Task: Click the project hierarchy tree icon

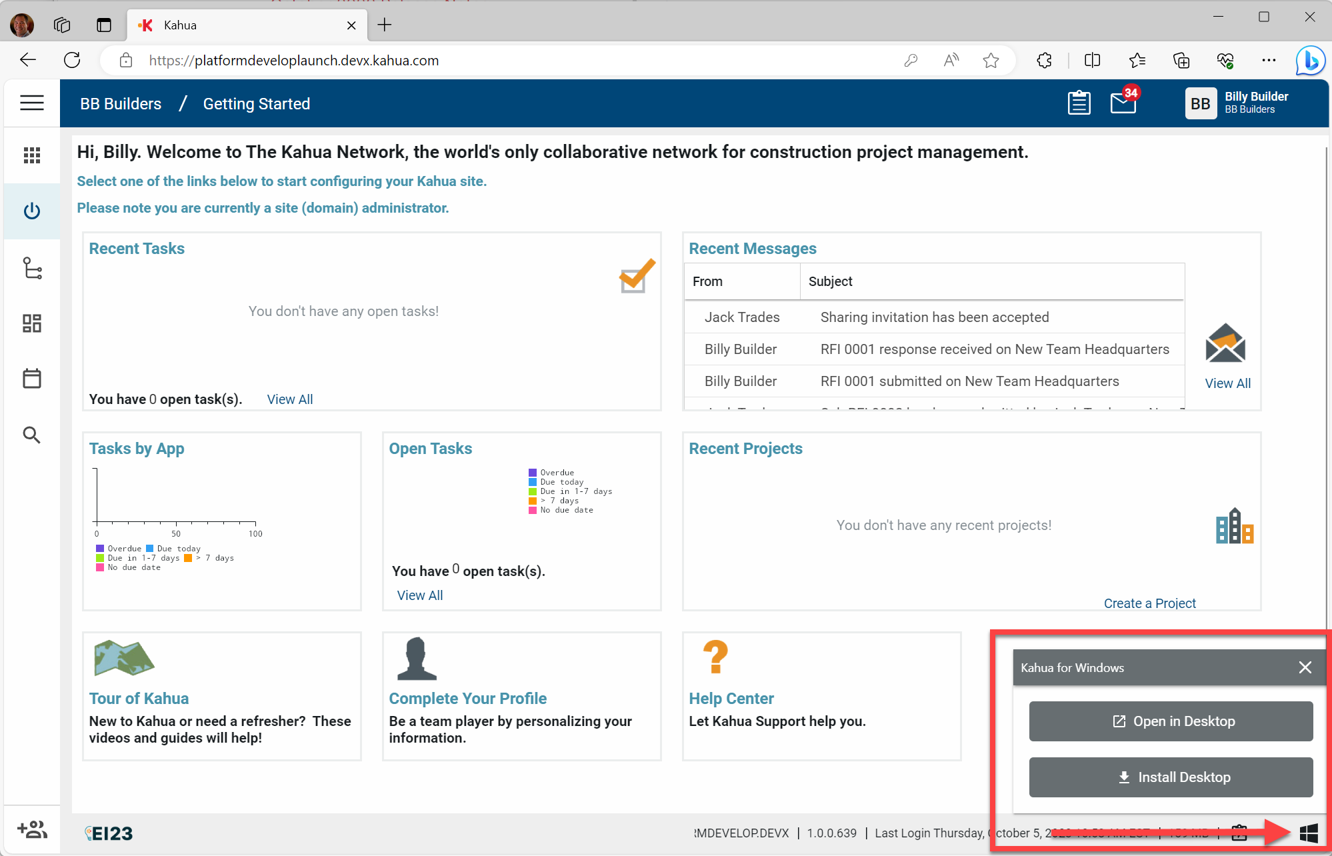Action: tap(31, 268)
